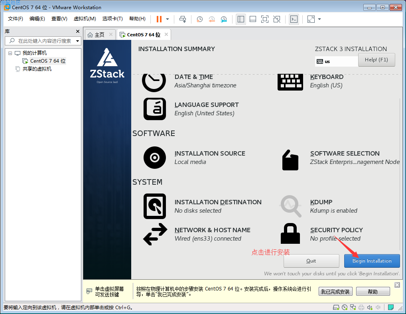The height and width of the screenshot is (314, 406).
Task: Open the Security Policy lock icon
Action: [x=290, y=233]
